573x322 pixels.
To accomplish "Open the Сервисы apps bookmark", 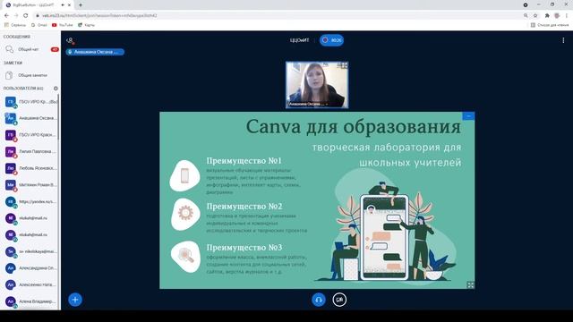I will point(15,25).
